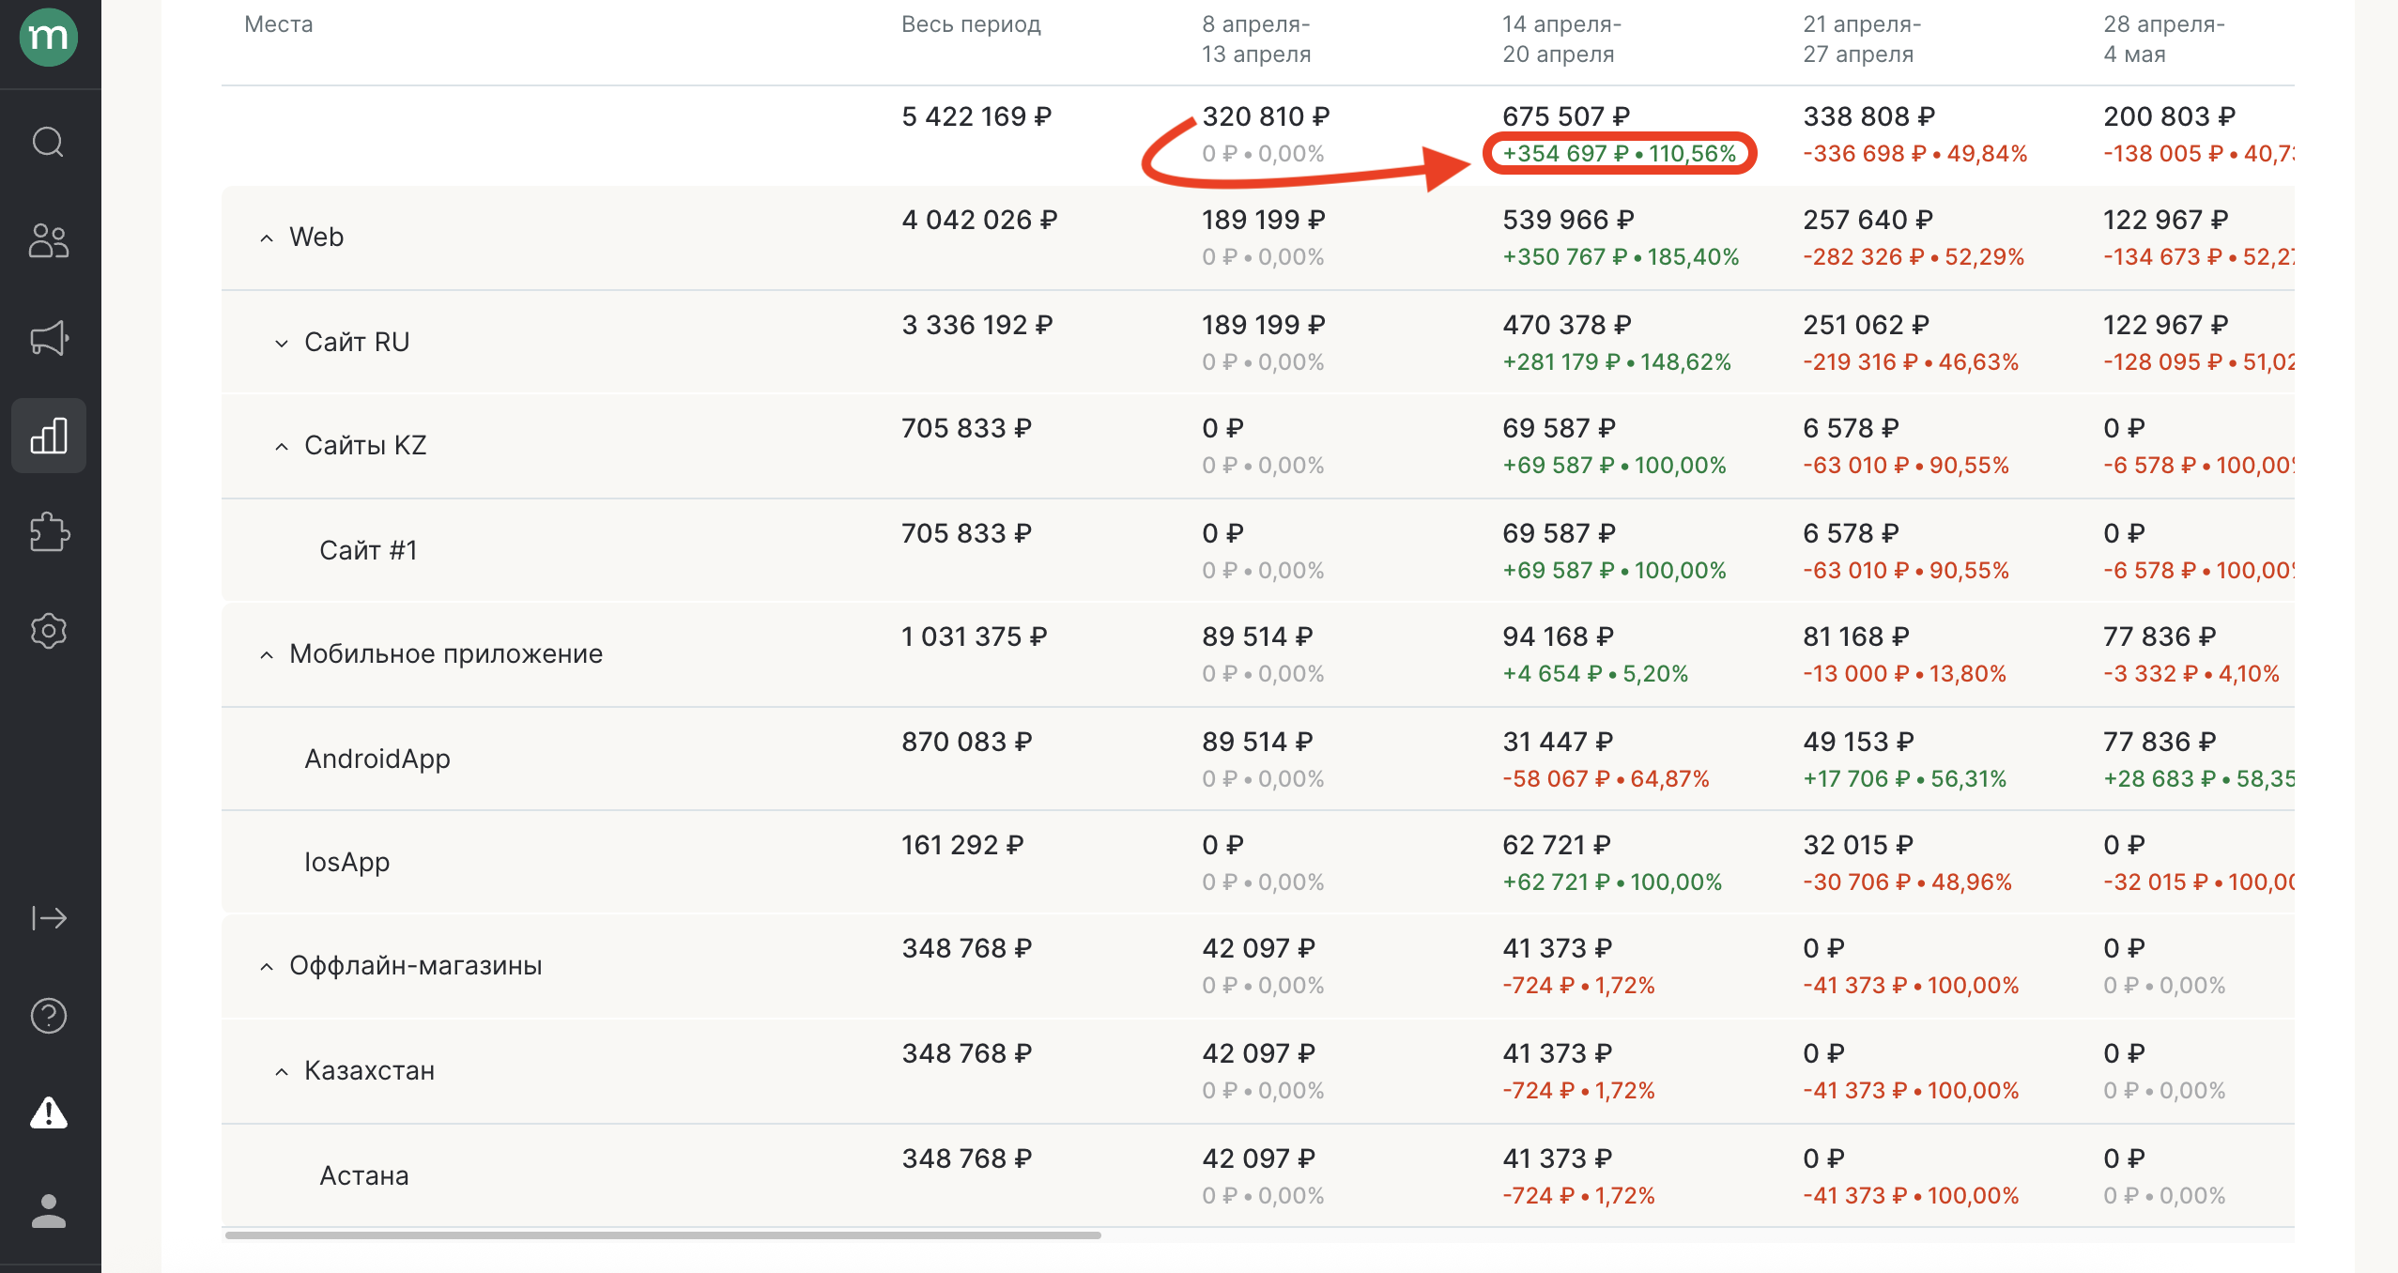Viewport: 2398px width, 1273px height.
Task: Open the help question mark icon
Action: 49,1016
